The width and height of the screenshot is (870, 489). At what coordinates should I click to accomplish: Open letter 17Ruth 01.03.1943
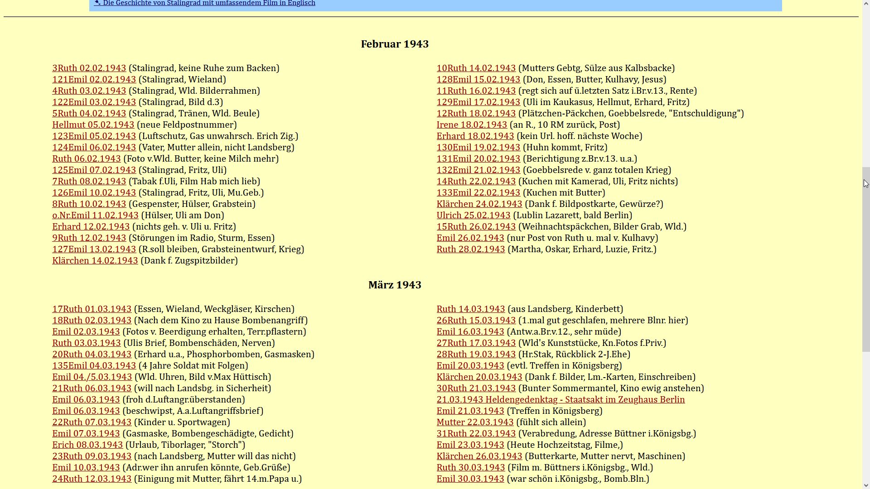click(x=92, y=309)
